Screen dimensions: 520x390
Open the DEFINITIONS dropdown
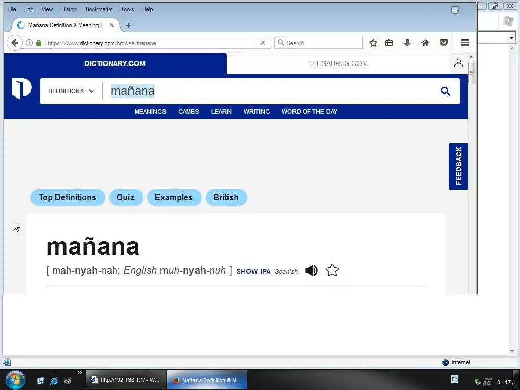click(x=72, y=91)
